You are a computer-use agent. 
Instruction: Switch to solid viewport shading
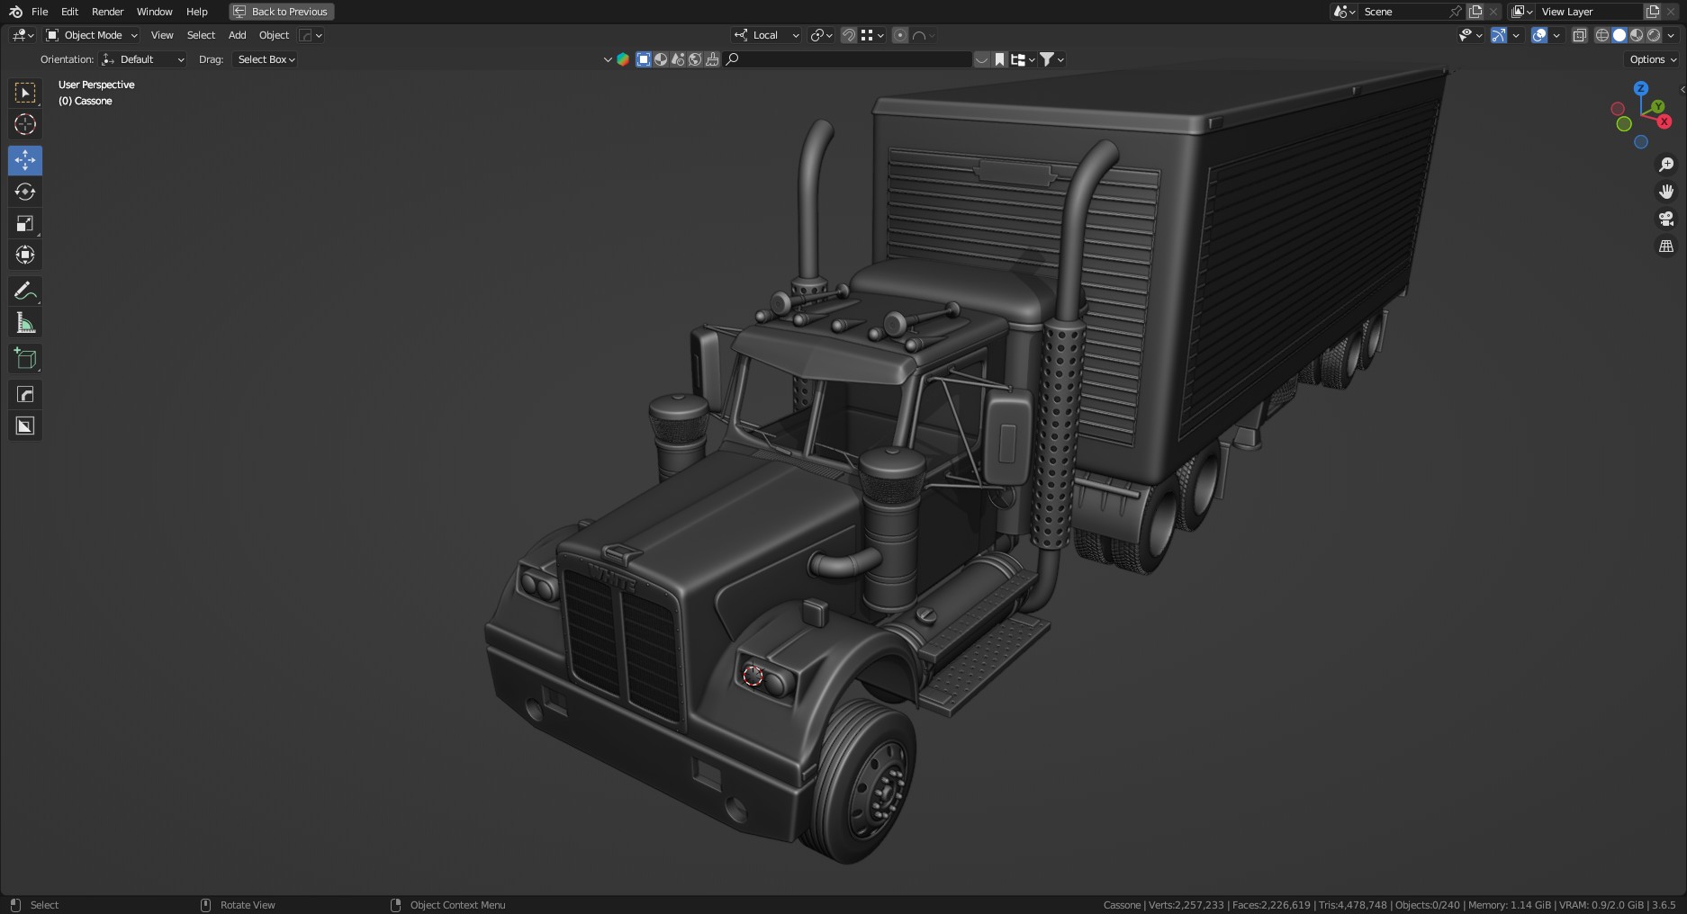[1619, 35]
